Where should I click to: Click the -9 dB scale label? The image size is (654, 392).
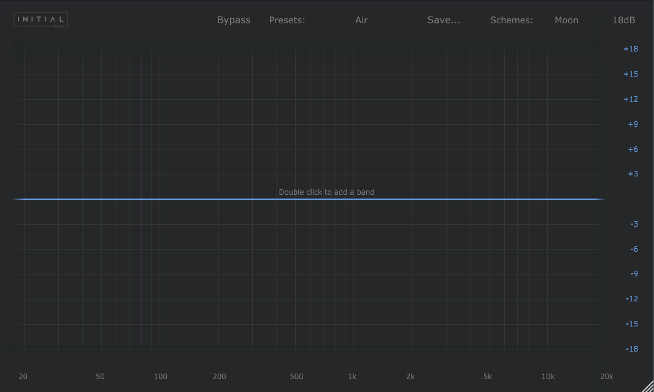click(634, 274)
